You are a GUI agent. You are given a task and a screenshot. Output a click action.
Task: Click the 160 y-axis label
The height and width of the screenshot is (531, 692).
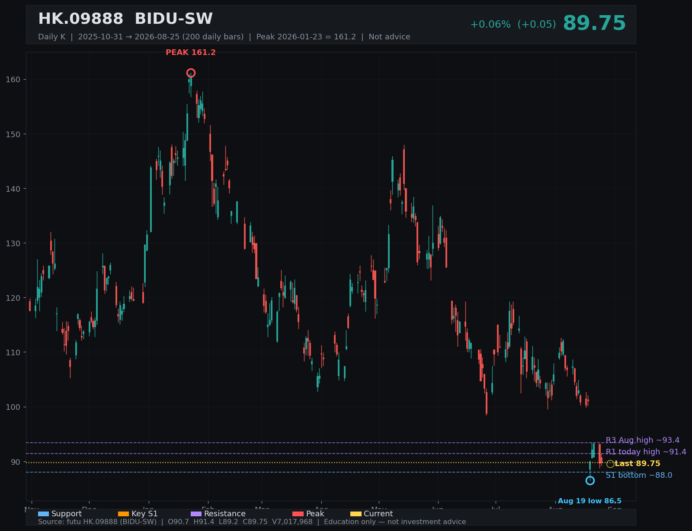[x=13, y=80]
